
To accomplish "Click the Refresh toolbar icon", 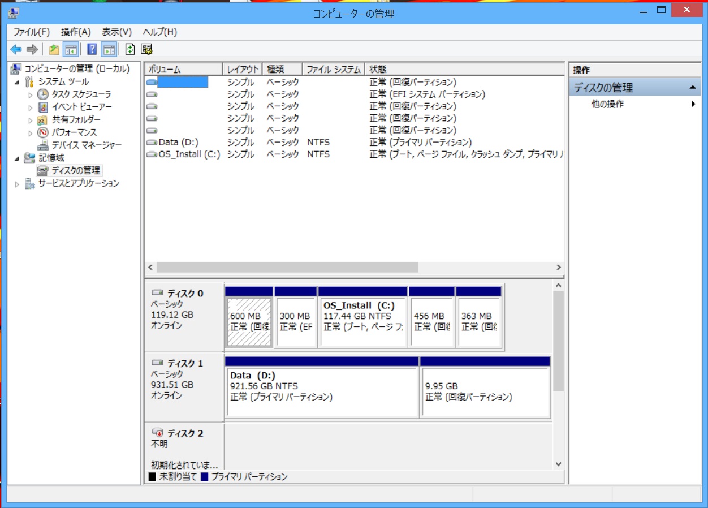I will (x=130, y=49).
